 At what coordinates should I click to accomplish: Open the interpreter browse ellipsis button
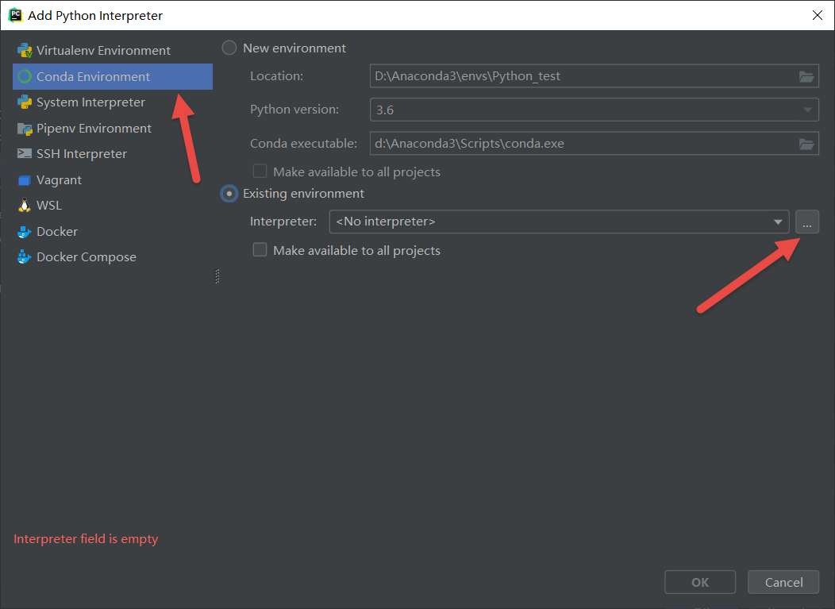[x=807, y=222]
